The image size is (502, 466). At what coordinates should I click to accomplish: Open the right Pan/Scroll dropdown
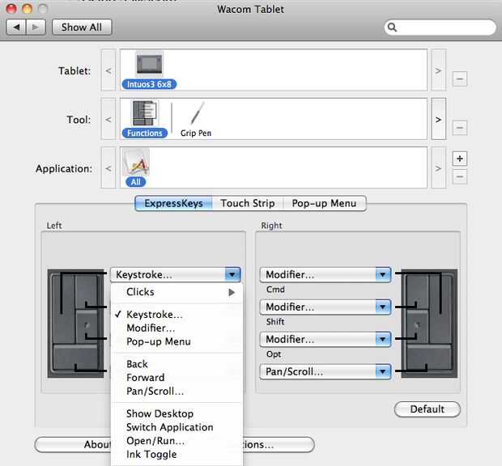point(325,371)
